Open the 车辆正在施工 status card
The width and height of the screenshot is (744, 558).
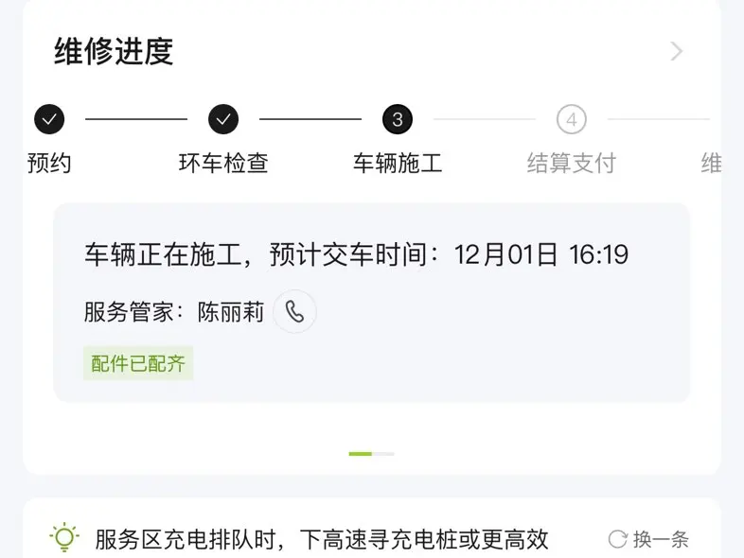(371, 254)
